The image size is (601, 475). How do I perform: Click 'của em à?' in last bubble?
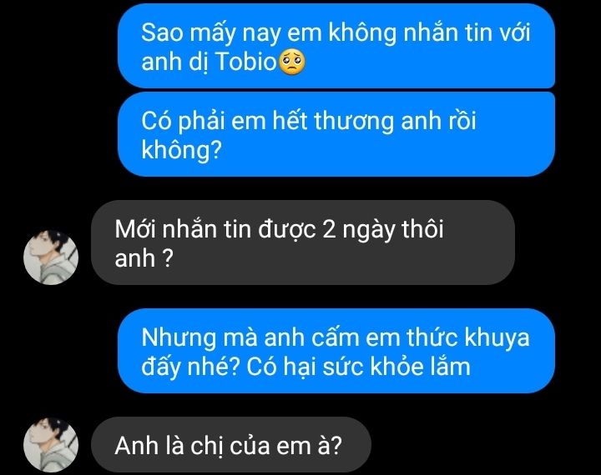[x=285, y=447]
